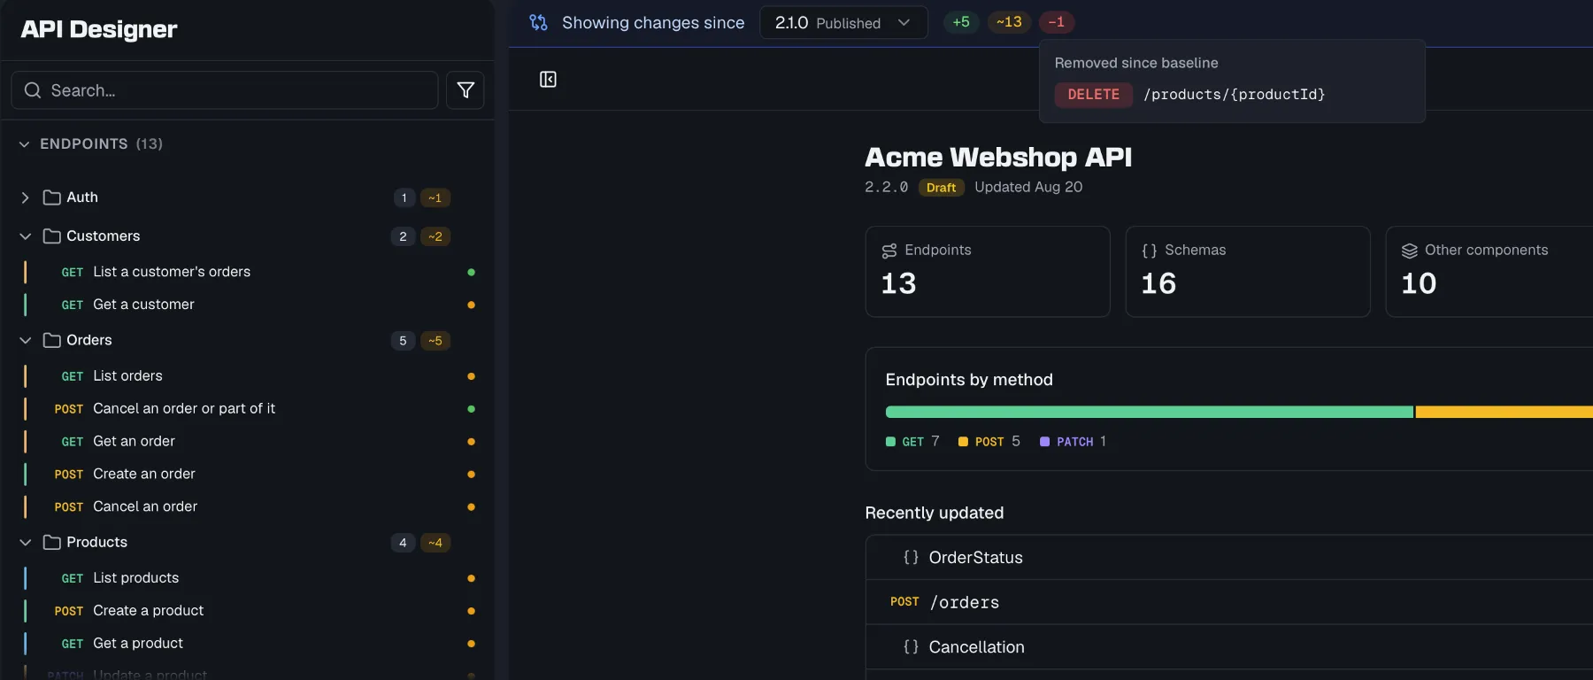Image resolution: width=1593 pixels, height=680 pixels.
Task: Collapse the Products folder chevron
Action: click(25, 542)
